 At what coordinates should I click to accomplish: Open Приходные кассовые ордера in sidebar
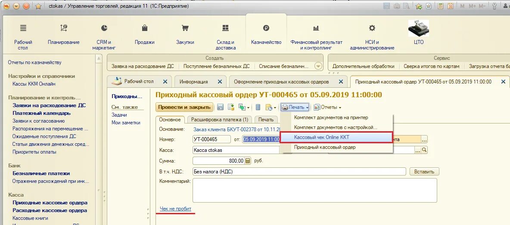[x=50, y=203]
